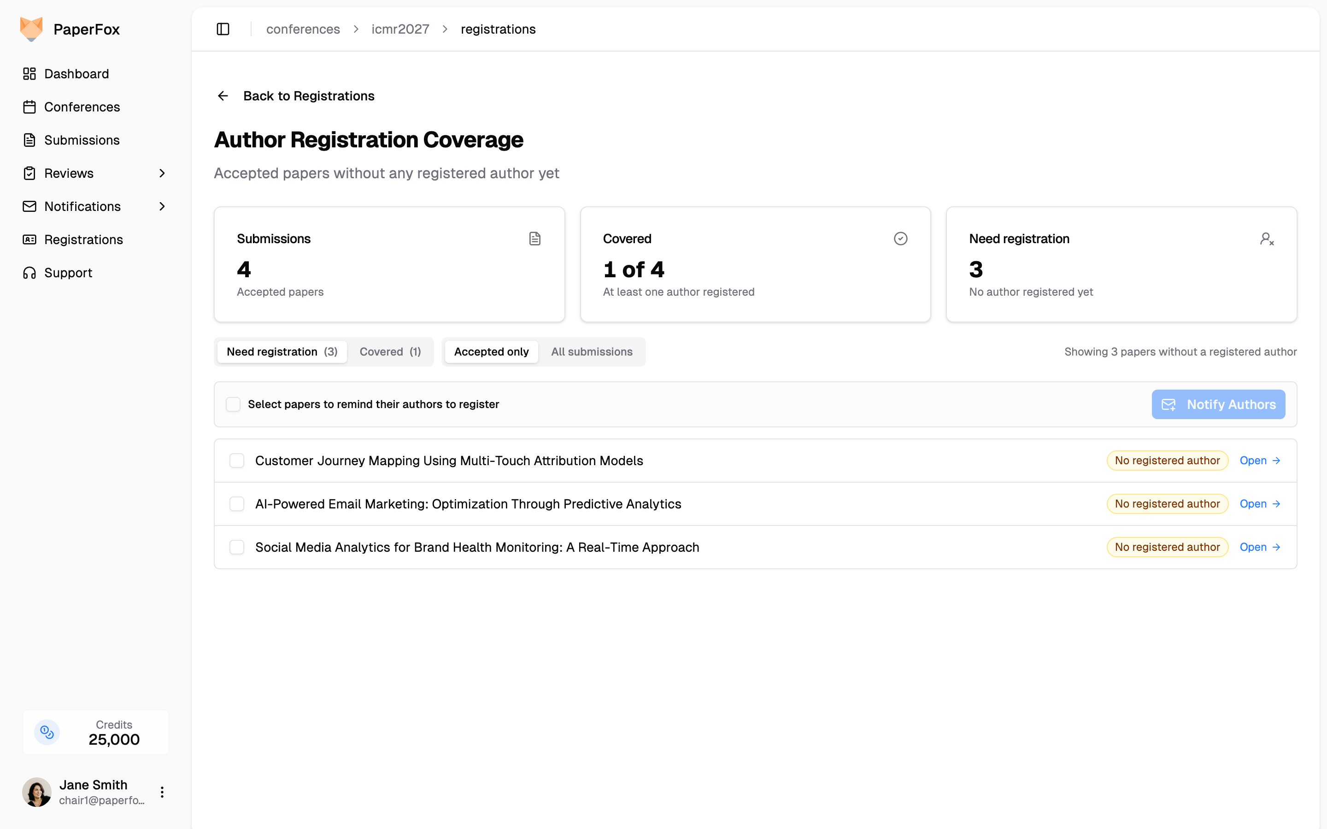Click the back arrow to Registrations
1327x829 pixels.
click(223, 96)
